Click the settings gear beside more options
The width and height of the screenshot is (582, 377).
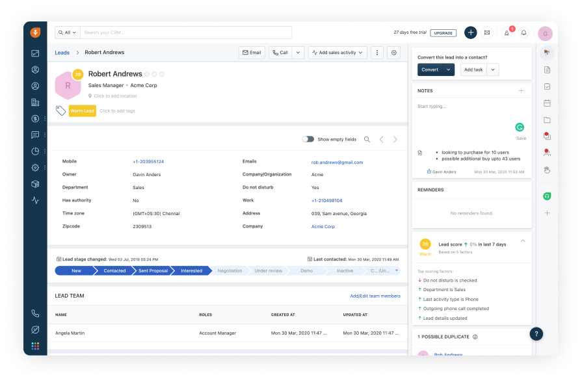pos(393,53)
